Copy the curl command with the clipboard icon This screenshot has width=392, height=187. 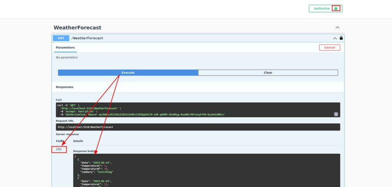click(336, 114)
